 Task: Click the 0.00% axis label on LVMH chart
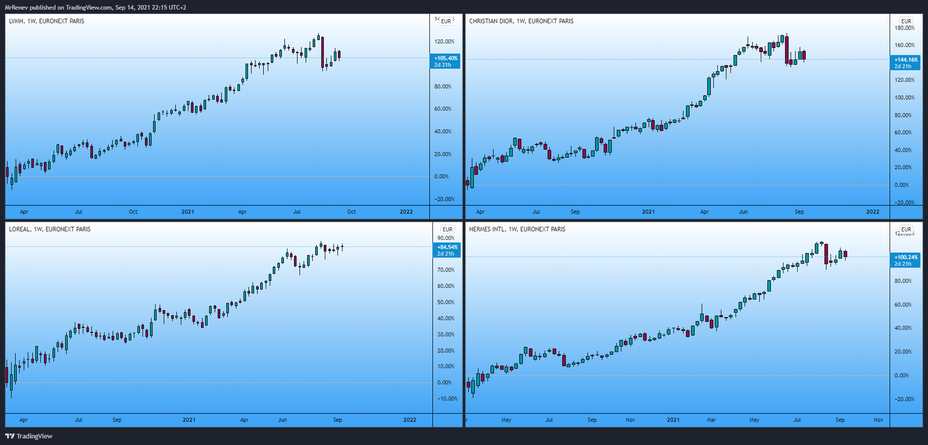click(442, 177)
